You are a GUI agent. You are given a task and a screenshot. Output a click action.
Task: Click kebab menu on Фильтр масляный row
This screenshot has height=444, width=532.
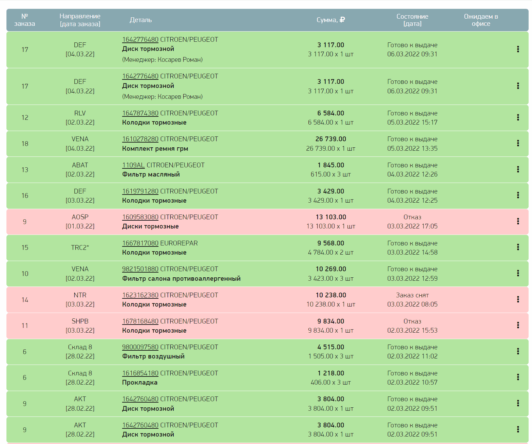coord(518,169)
